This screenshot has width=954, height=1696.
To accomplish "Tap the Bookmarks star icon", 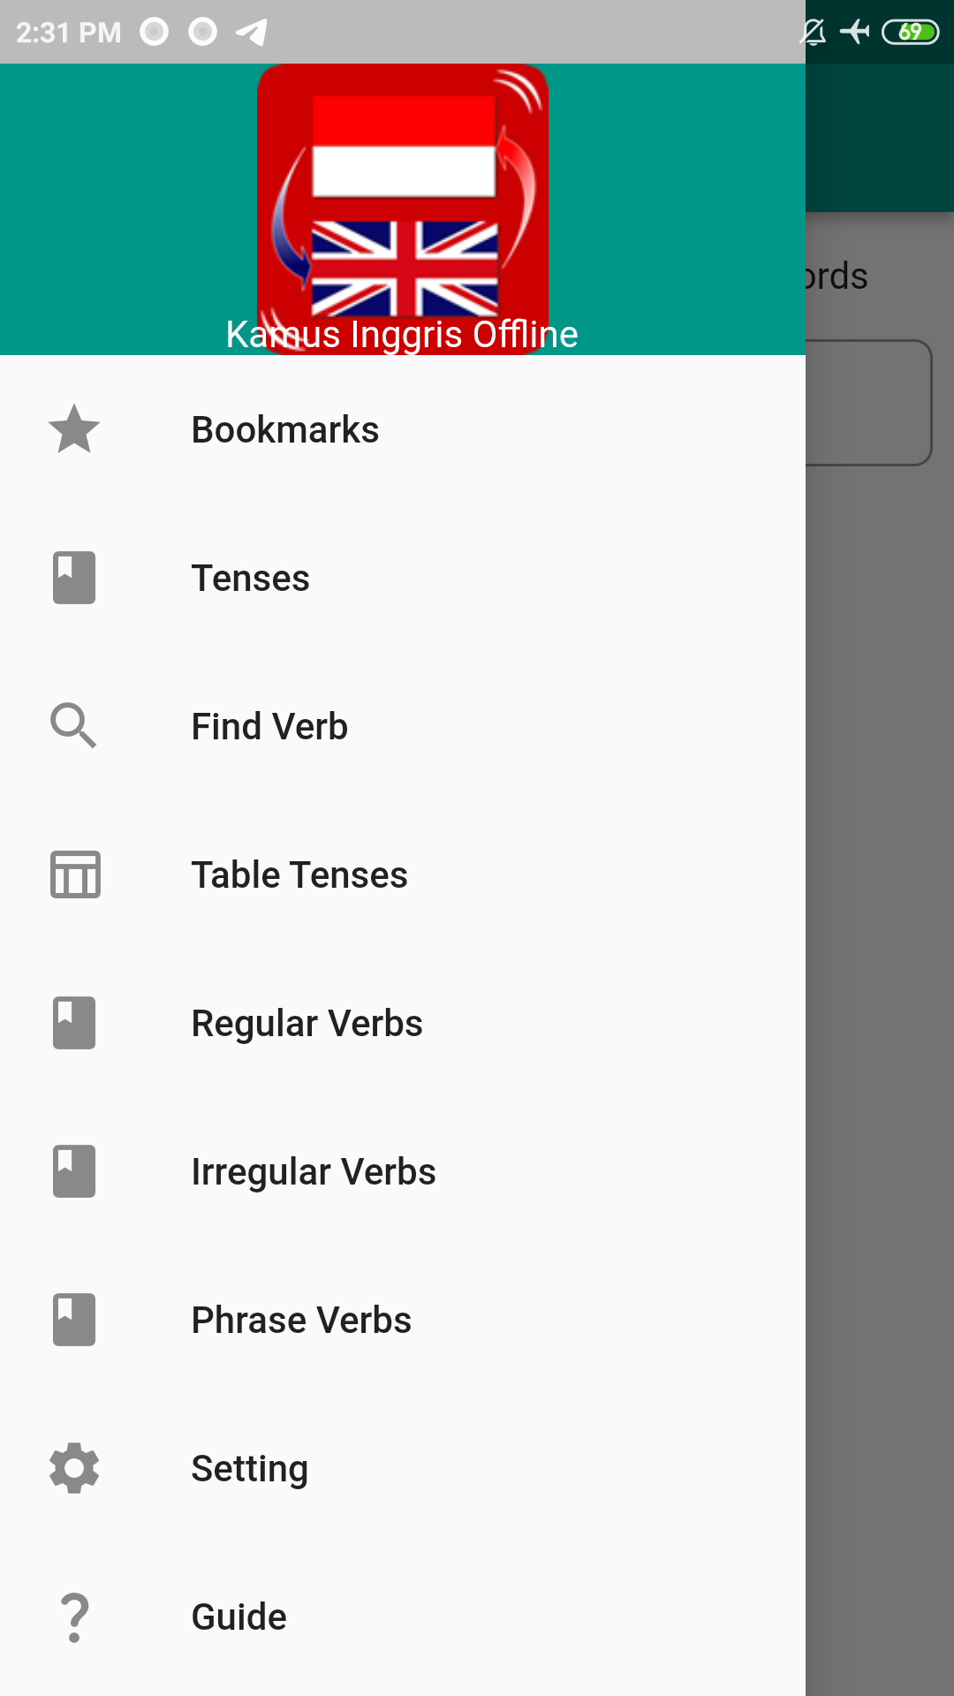I will click(x=74, y=429).
